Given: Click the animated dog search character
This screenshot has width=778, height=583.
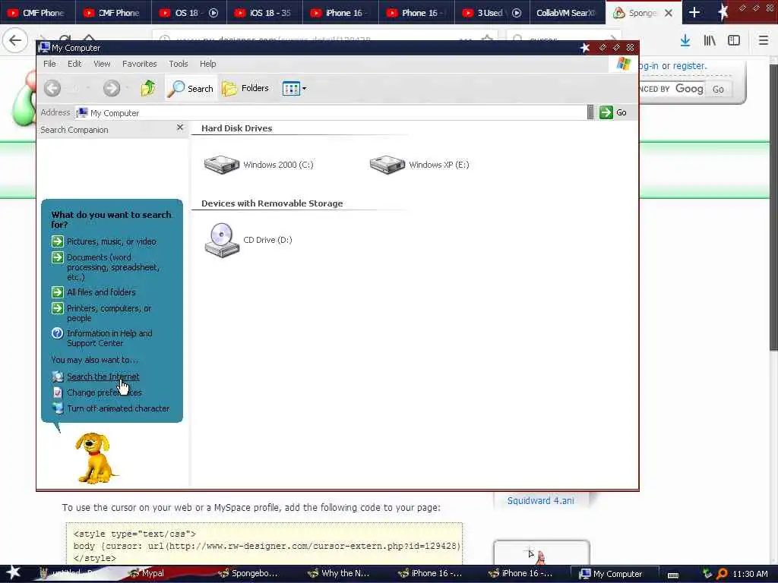Looking at the screenshot, I should [95, 458].
